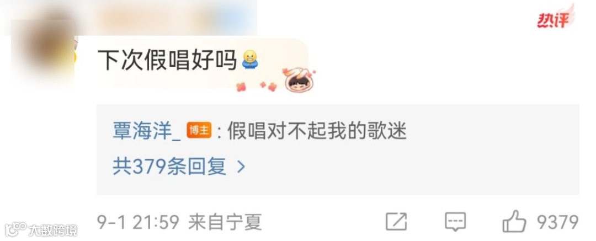The height and width of the screenshot is (241, 596).
Task: Tap the reply text 假唱对不起我的歌迷
Action: 317,131
